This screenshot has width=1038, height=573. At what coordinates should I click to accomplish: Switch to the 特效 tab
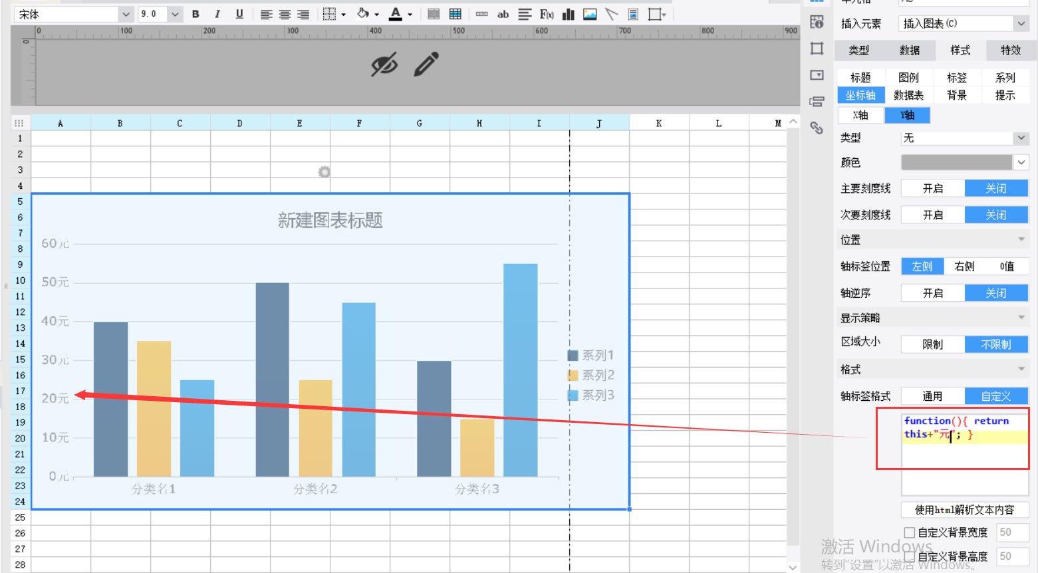[1011, 51]
